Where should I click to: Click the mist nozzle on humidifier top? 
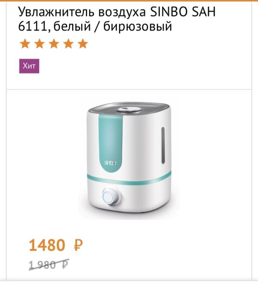(129, 108)
